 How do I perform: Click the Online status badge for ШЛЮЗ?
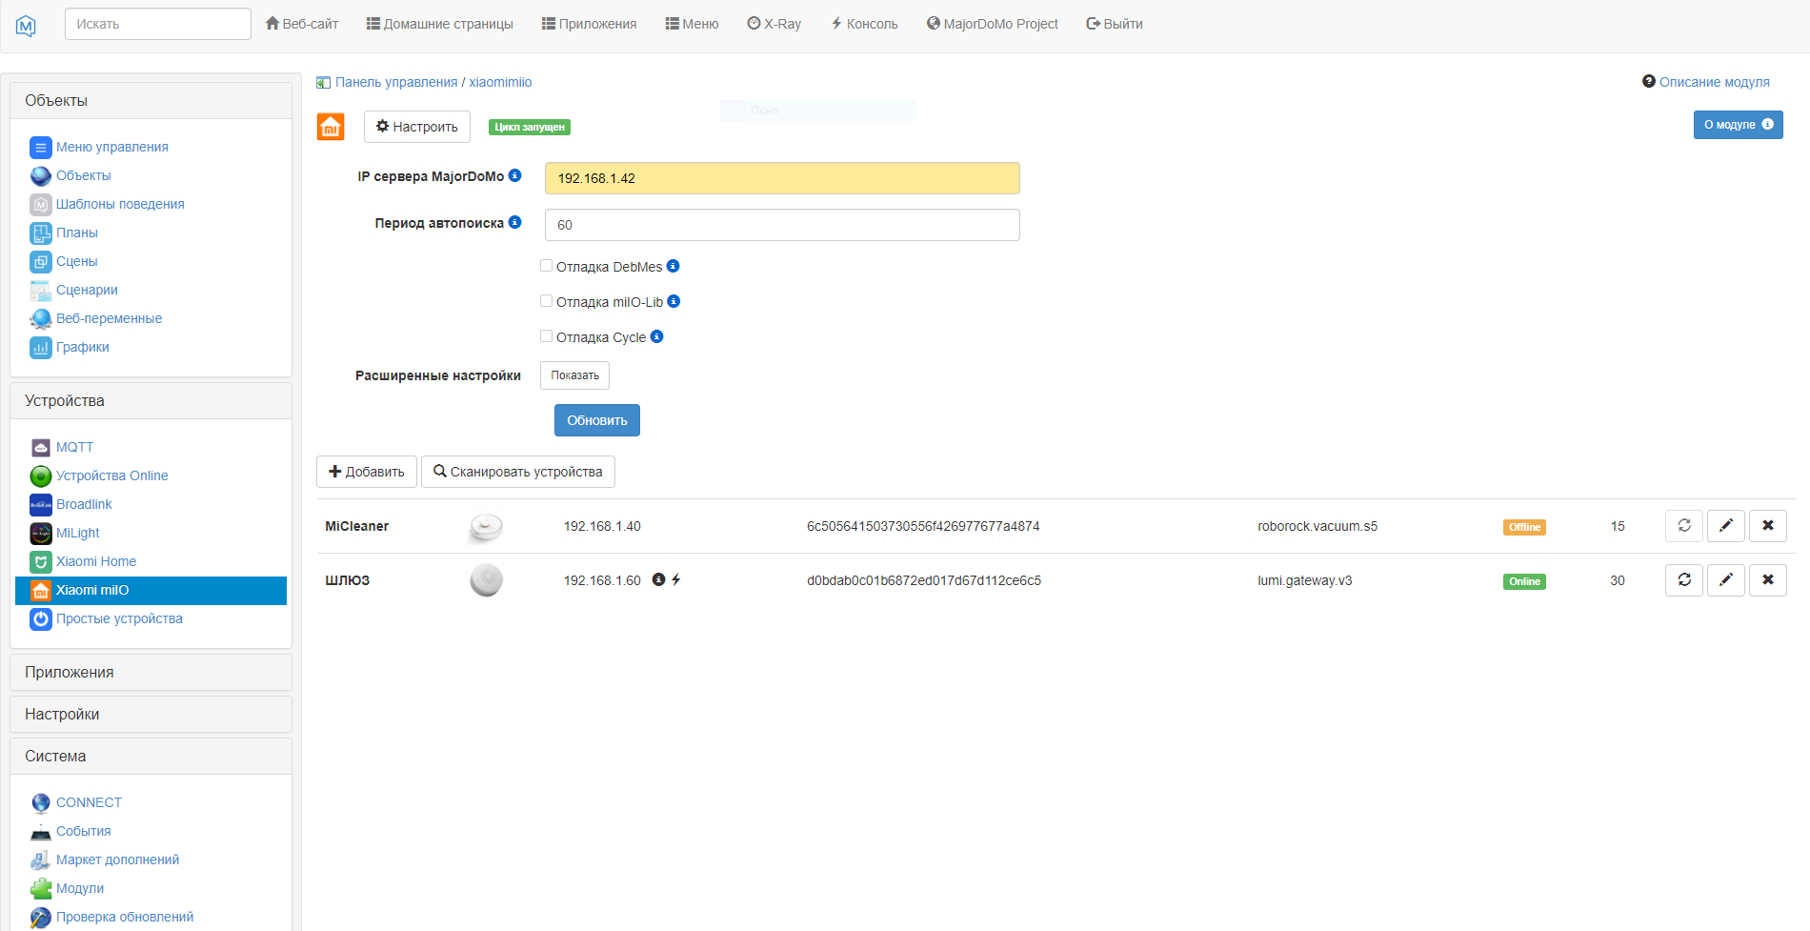click(1524, 581)
